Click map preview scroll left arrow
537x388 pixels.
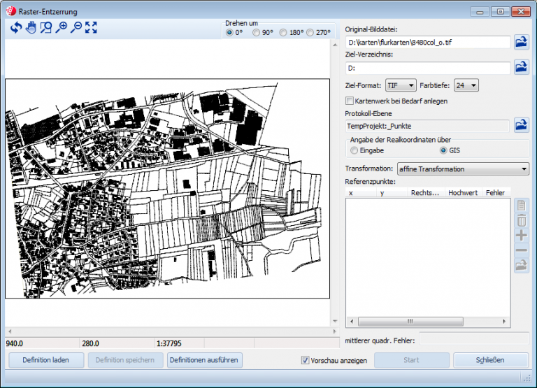pyautogui.click(x=10, y=331)
